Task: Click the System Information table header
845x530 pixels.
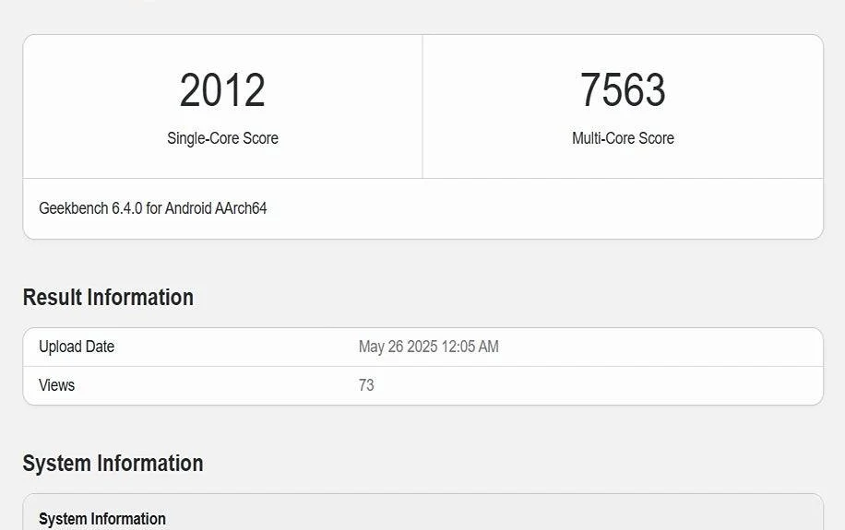Action: 102,519
